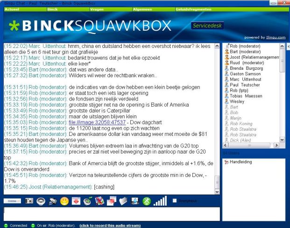Click chat scrollbar down arrow
The image size is (290, 228).
point(217,192)
